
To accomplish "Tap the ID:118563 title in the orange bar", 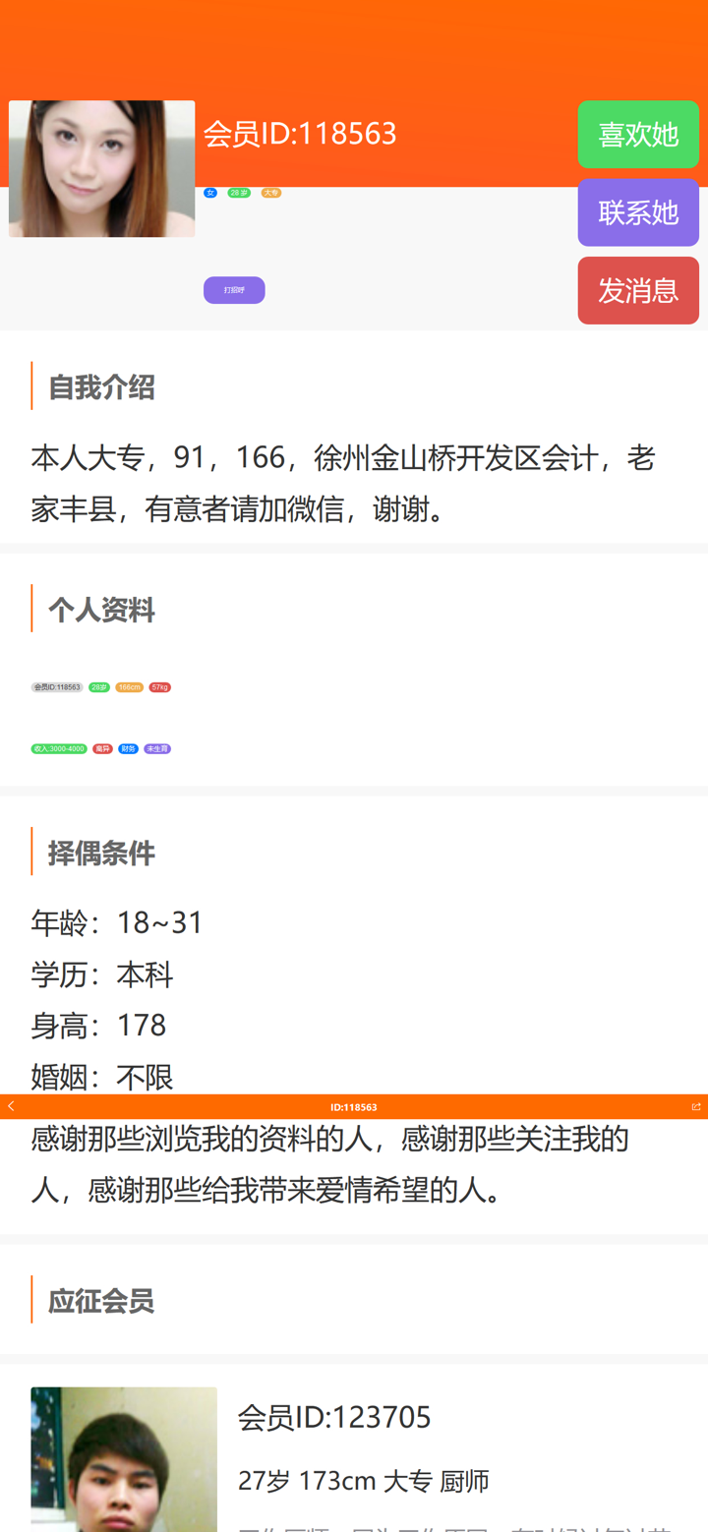I will point(354,1107).
